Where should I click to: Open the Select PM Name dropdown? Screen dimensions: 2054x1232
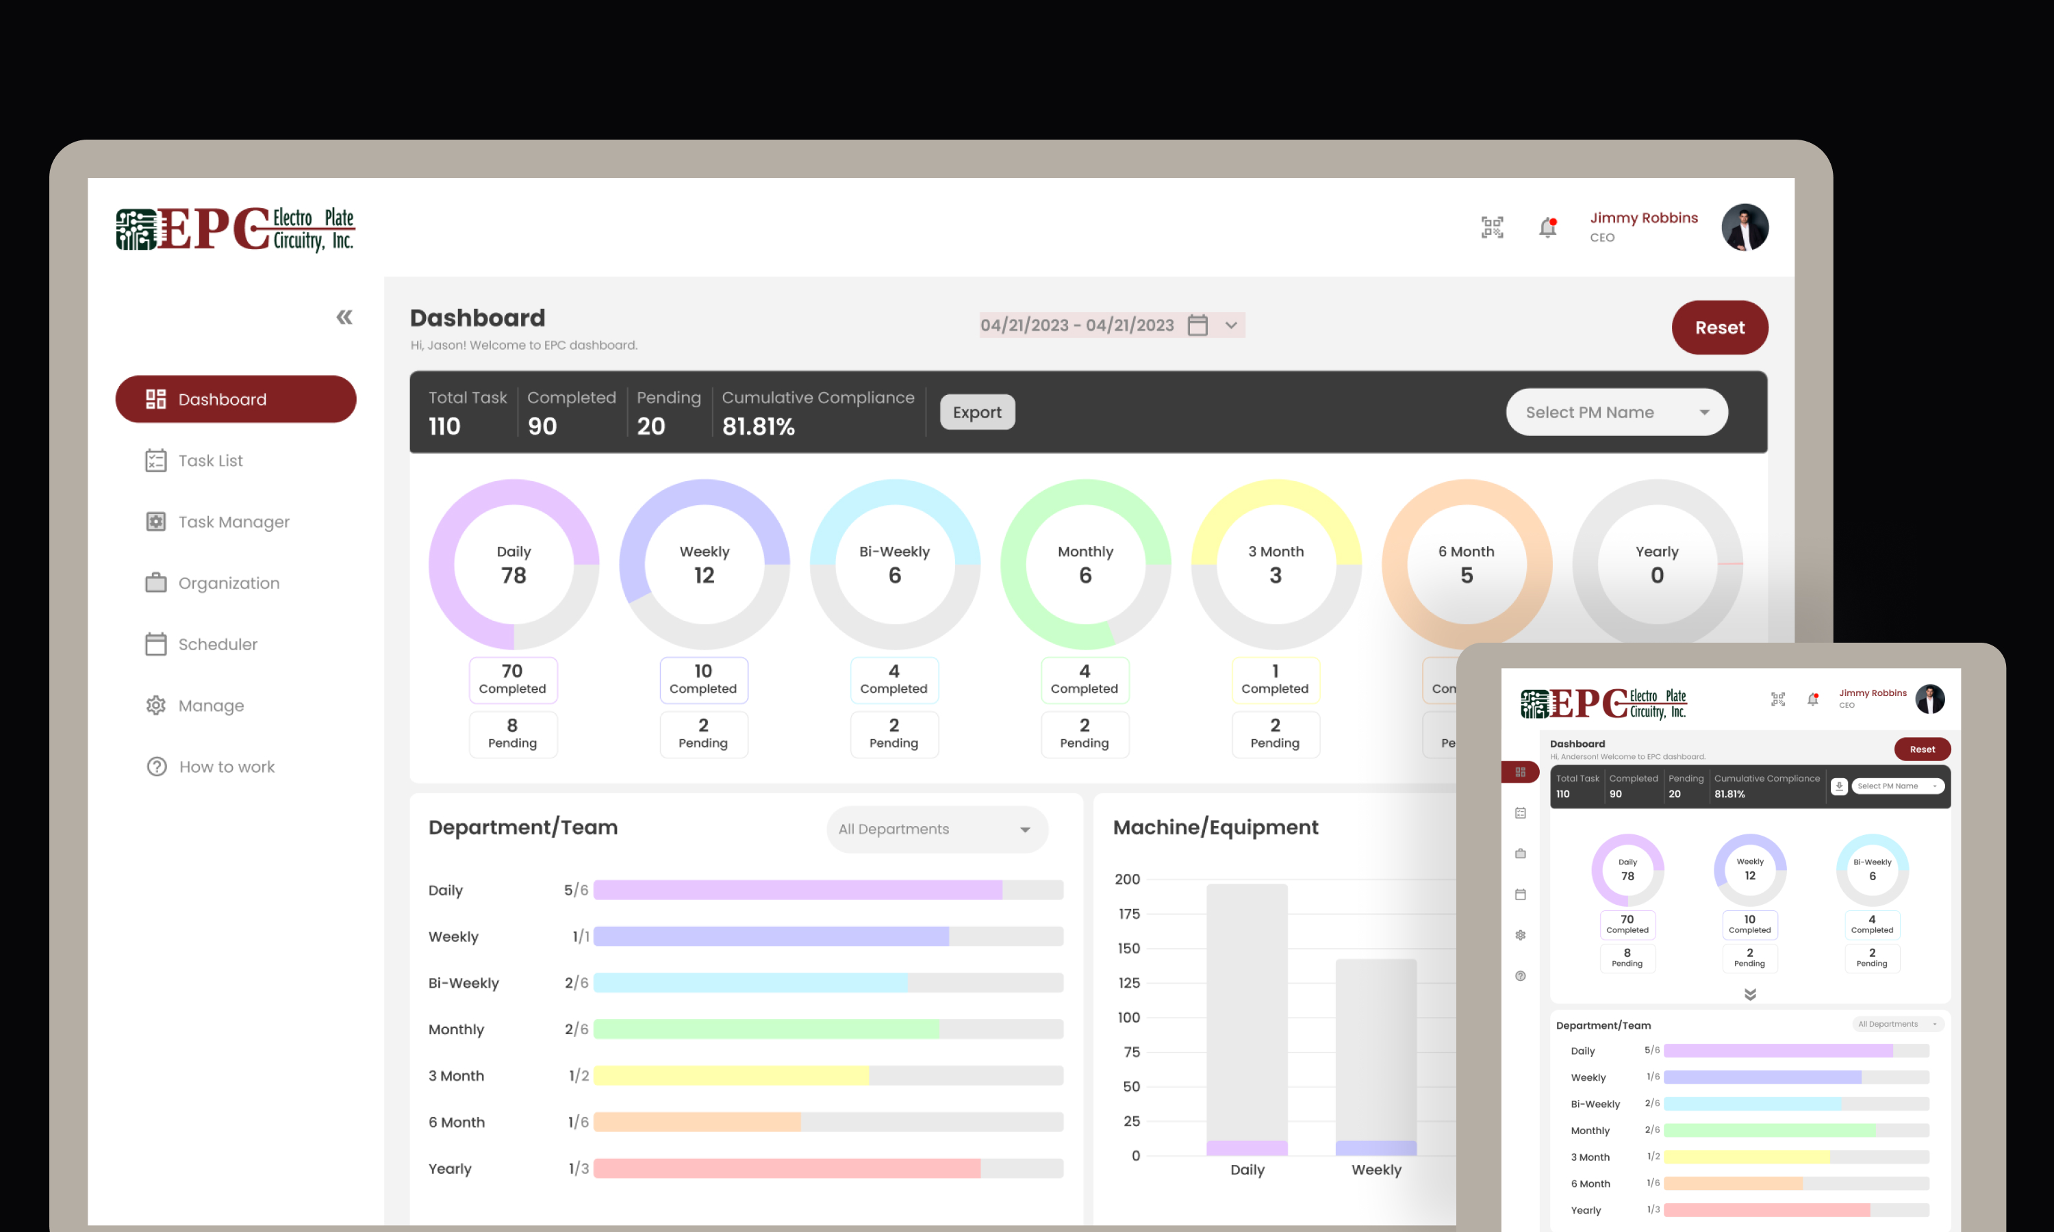(x=1616, y=413)
